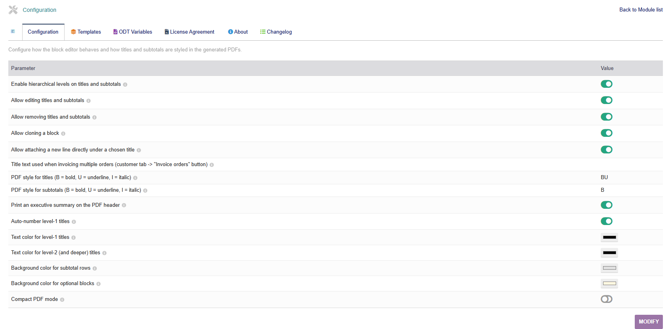Click info icon beside Enable hierarchical levels
The width and height of the screenshot is (672, 329).
[x=125, y=85]
